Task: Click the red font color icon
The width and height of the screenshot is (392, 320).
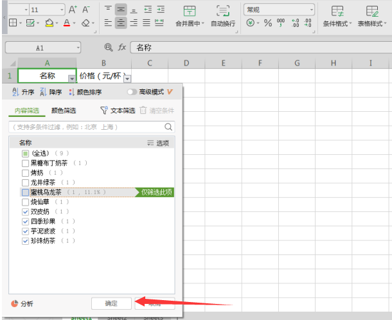Action: pyautogui.click(x=67, y=23)
